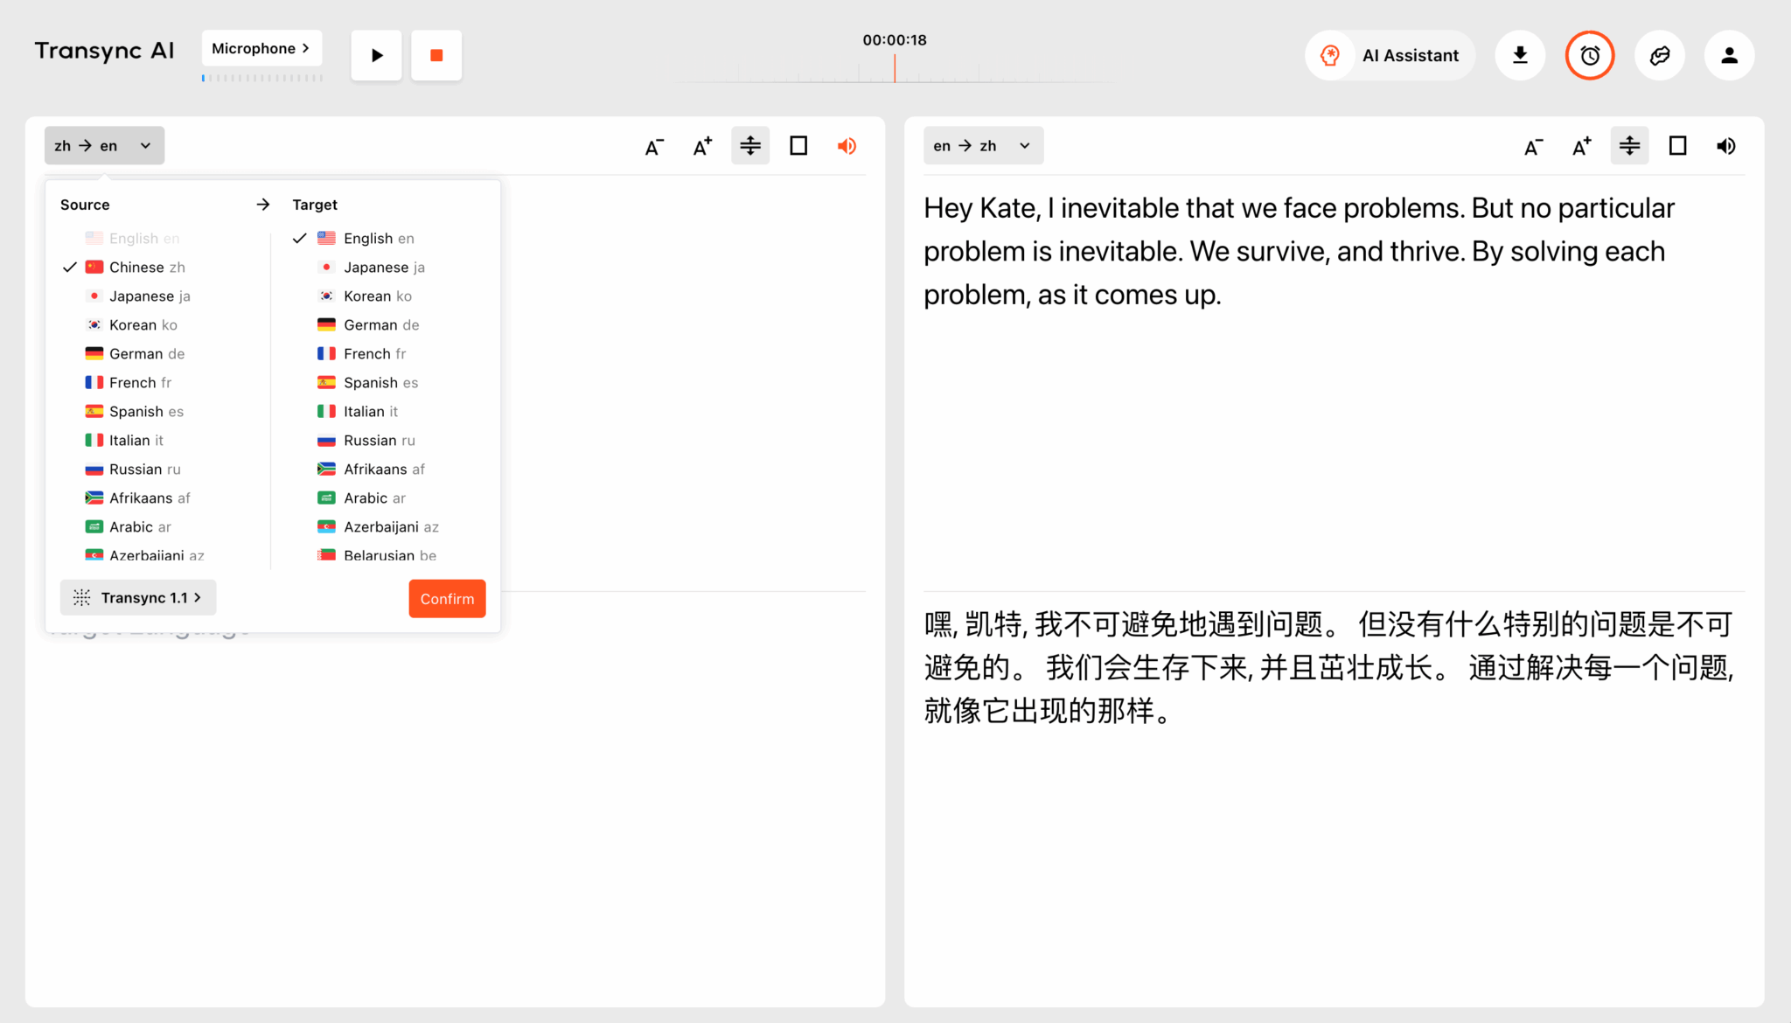Expand the zh → en language dropdown
This screenshot has height=1023, width=1791.
[104, 146]
